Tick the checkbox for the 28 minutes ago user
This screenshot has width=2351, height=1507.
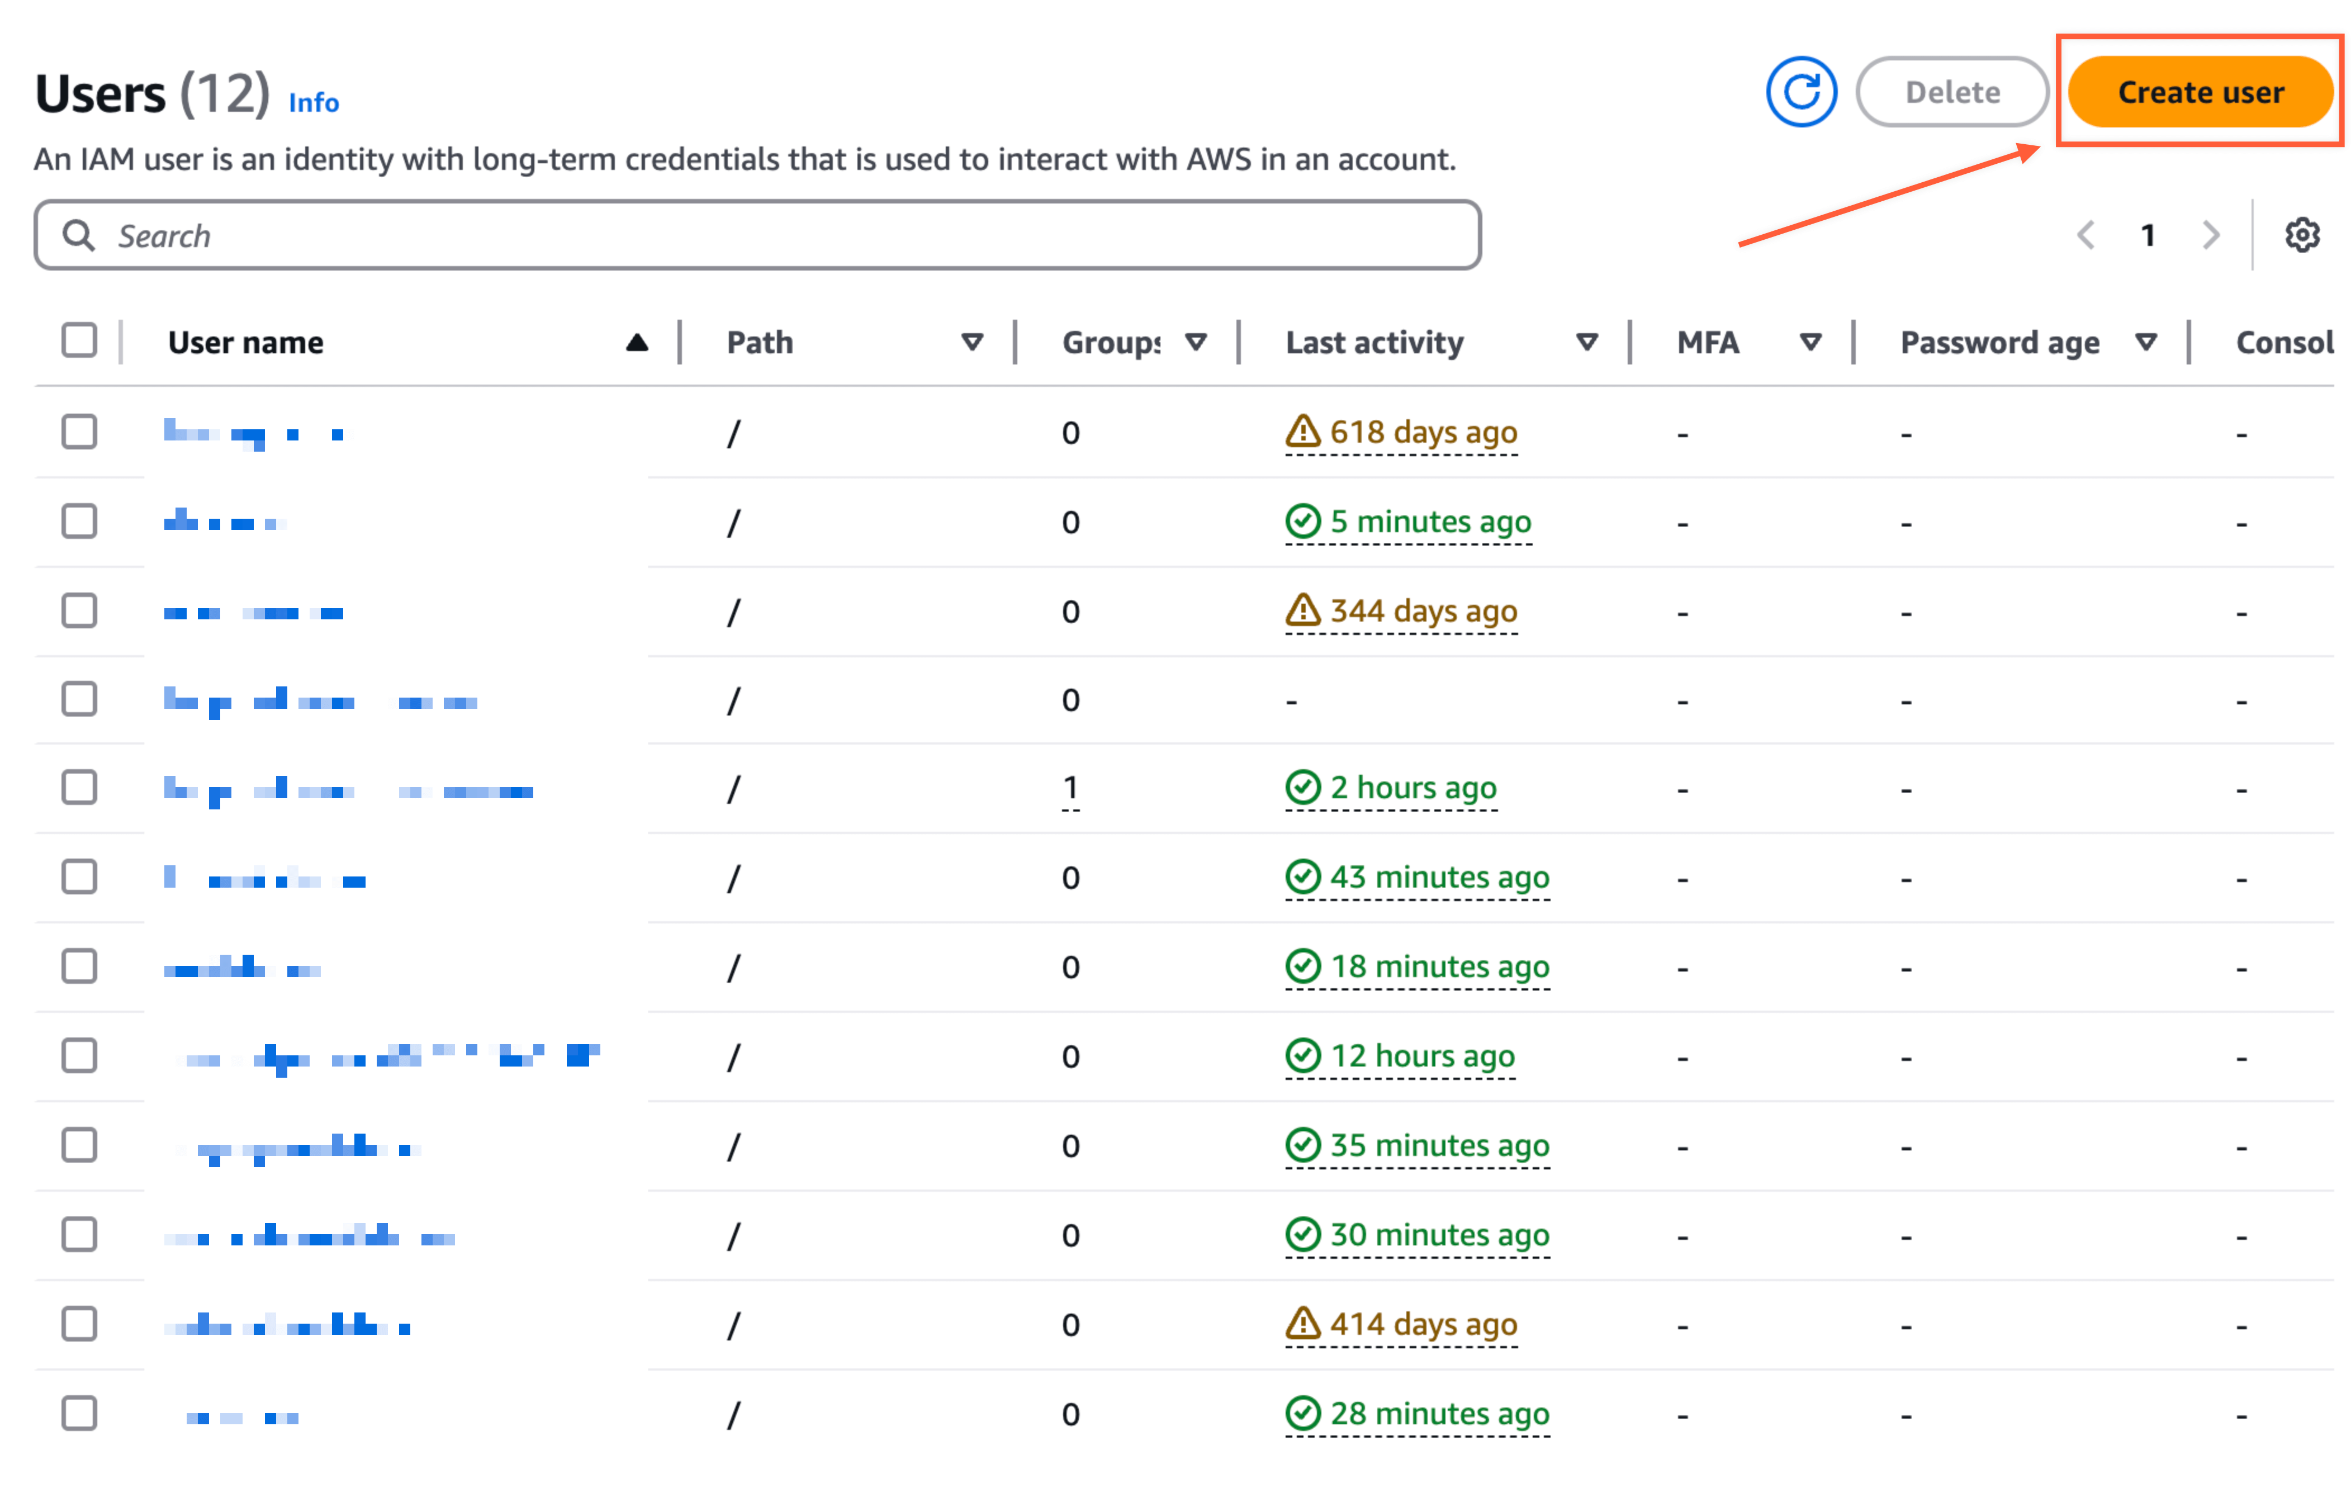click(79, 1412)
